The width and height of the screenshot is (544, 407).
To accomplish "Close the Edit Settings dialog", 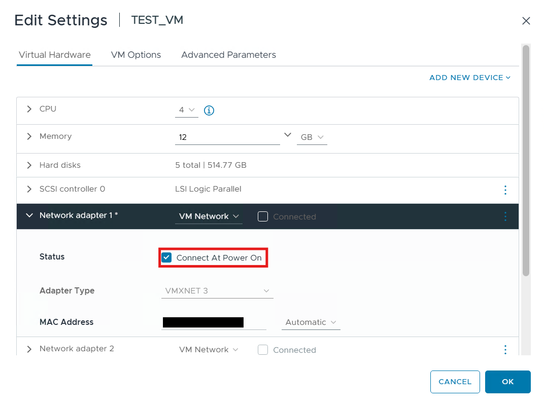I will coord(526,21).
